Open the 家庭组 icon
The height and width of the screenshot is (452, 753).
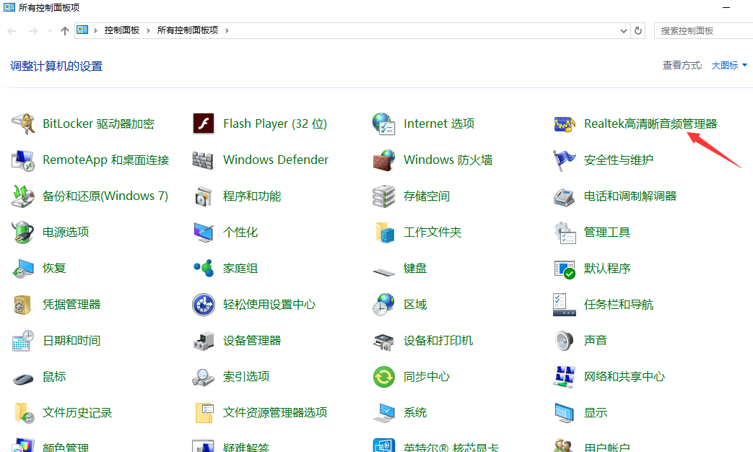[x=203, y=268]
